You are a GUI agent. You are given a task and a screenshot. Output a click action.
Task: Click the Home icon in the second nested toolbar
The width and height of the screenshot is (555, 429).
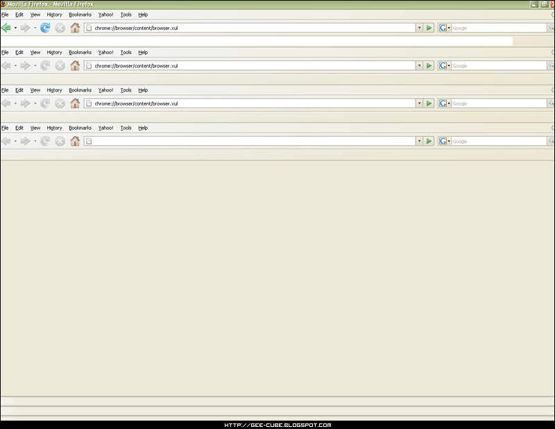(x=75, y=65)
